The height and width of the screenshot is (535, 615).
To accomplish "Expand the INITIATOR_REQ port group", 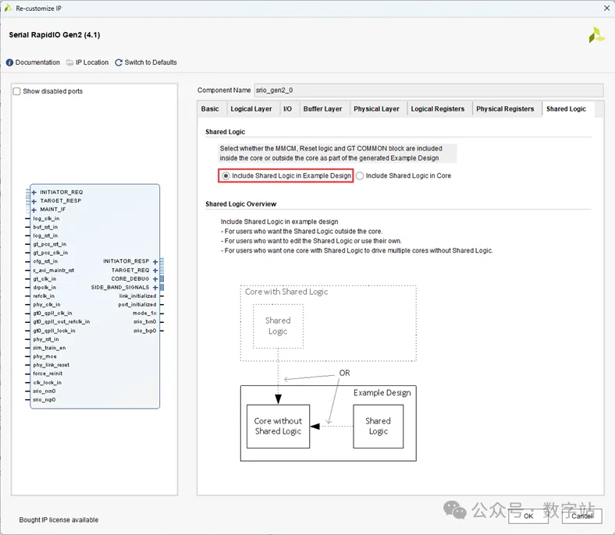I will 34,193.
